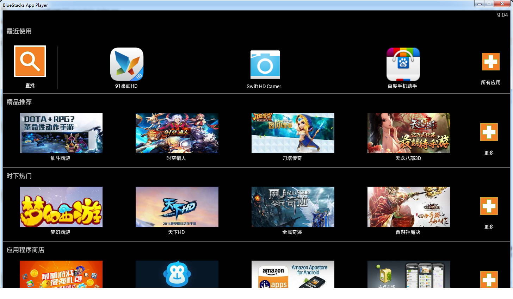Image resolution: width=513 pixels, height=299 pixels.
Task: Open the orange 查找 search icon
Action: pos(30,61)
